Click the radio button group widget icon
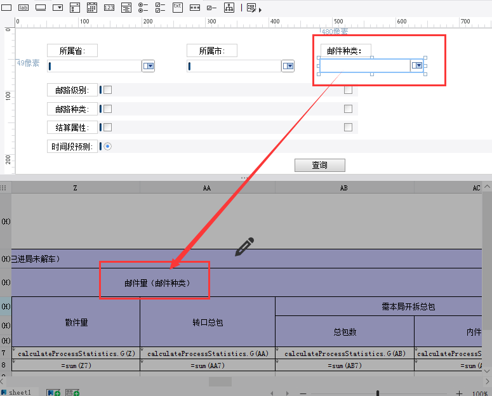The height and width of the screenshot is (396, 492). pyautogui.click(x=143, y=8)
